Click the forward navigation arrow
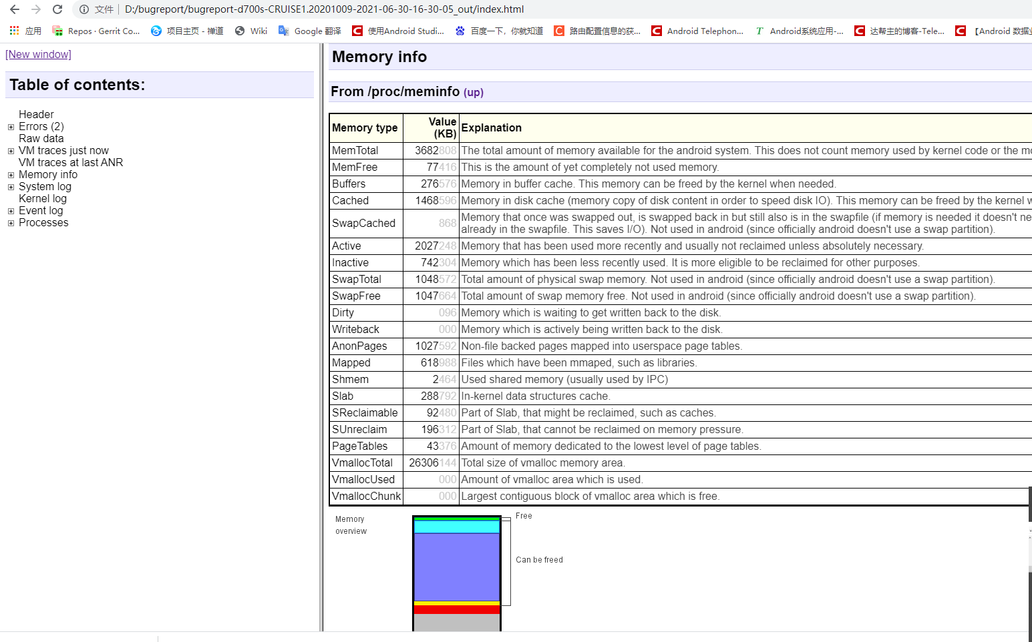This screenshot has width=1032, height=642. tap(35, 9)
